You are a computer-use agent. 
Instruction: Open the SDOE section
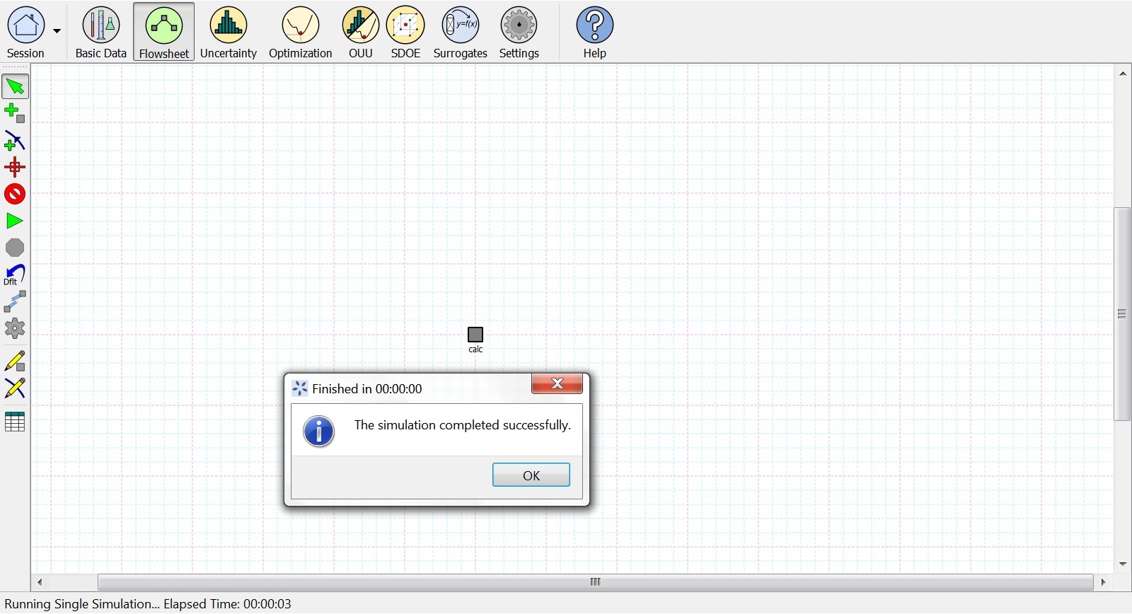point(406,32)
